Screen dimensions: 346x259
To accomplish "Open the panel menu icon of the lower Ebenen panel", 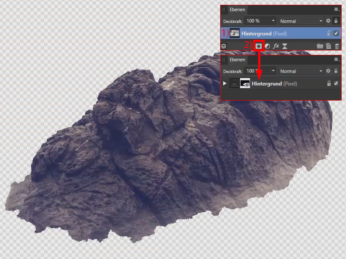I will 336,59.
